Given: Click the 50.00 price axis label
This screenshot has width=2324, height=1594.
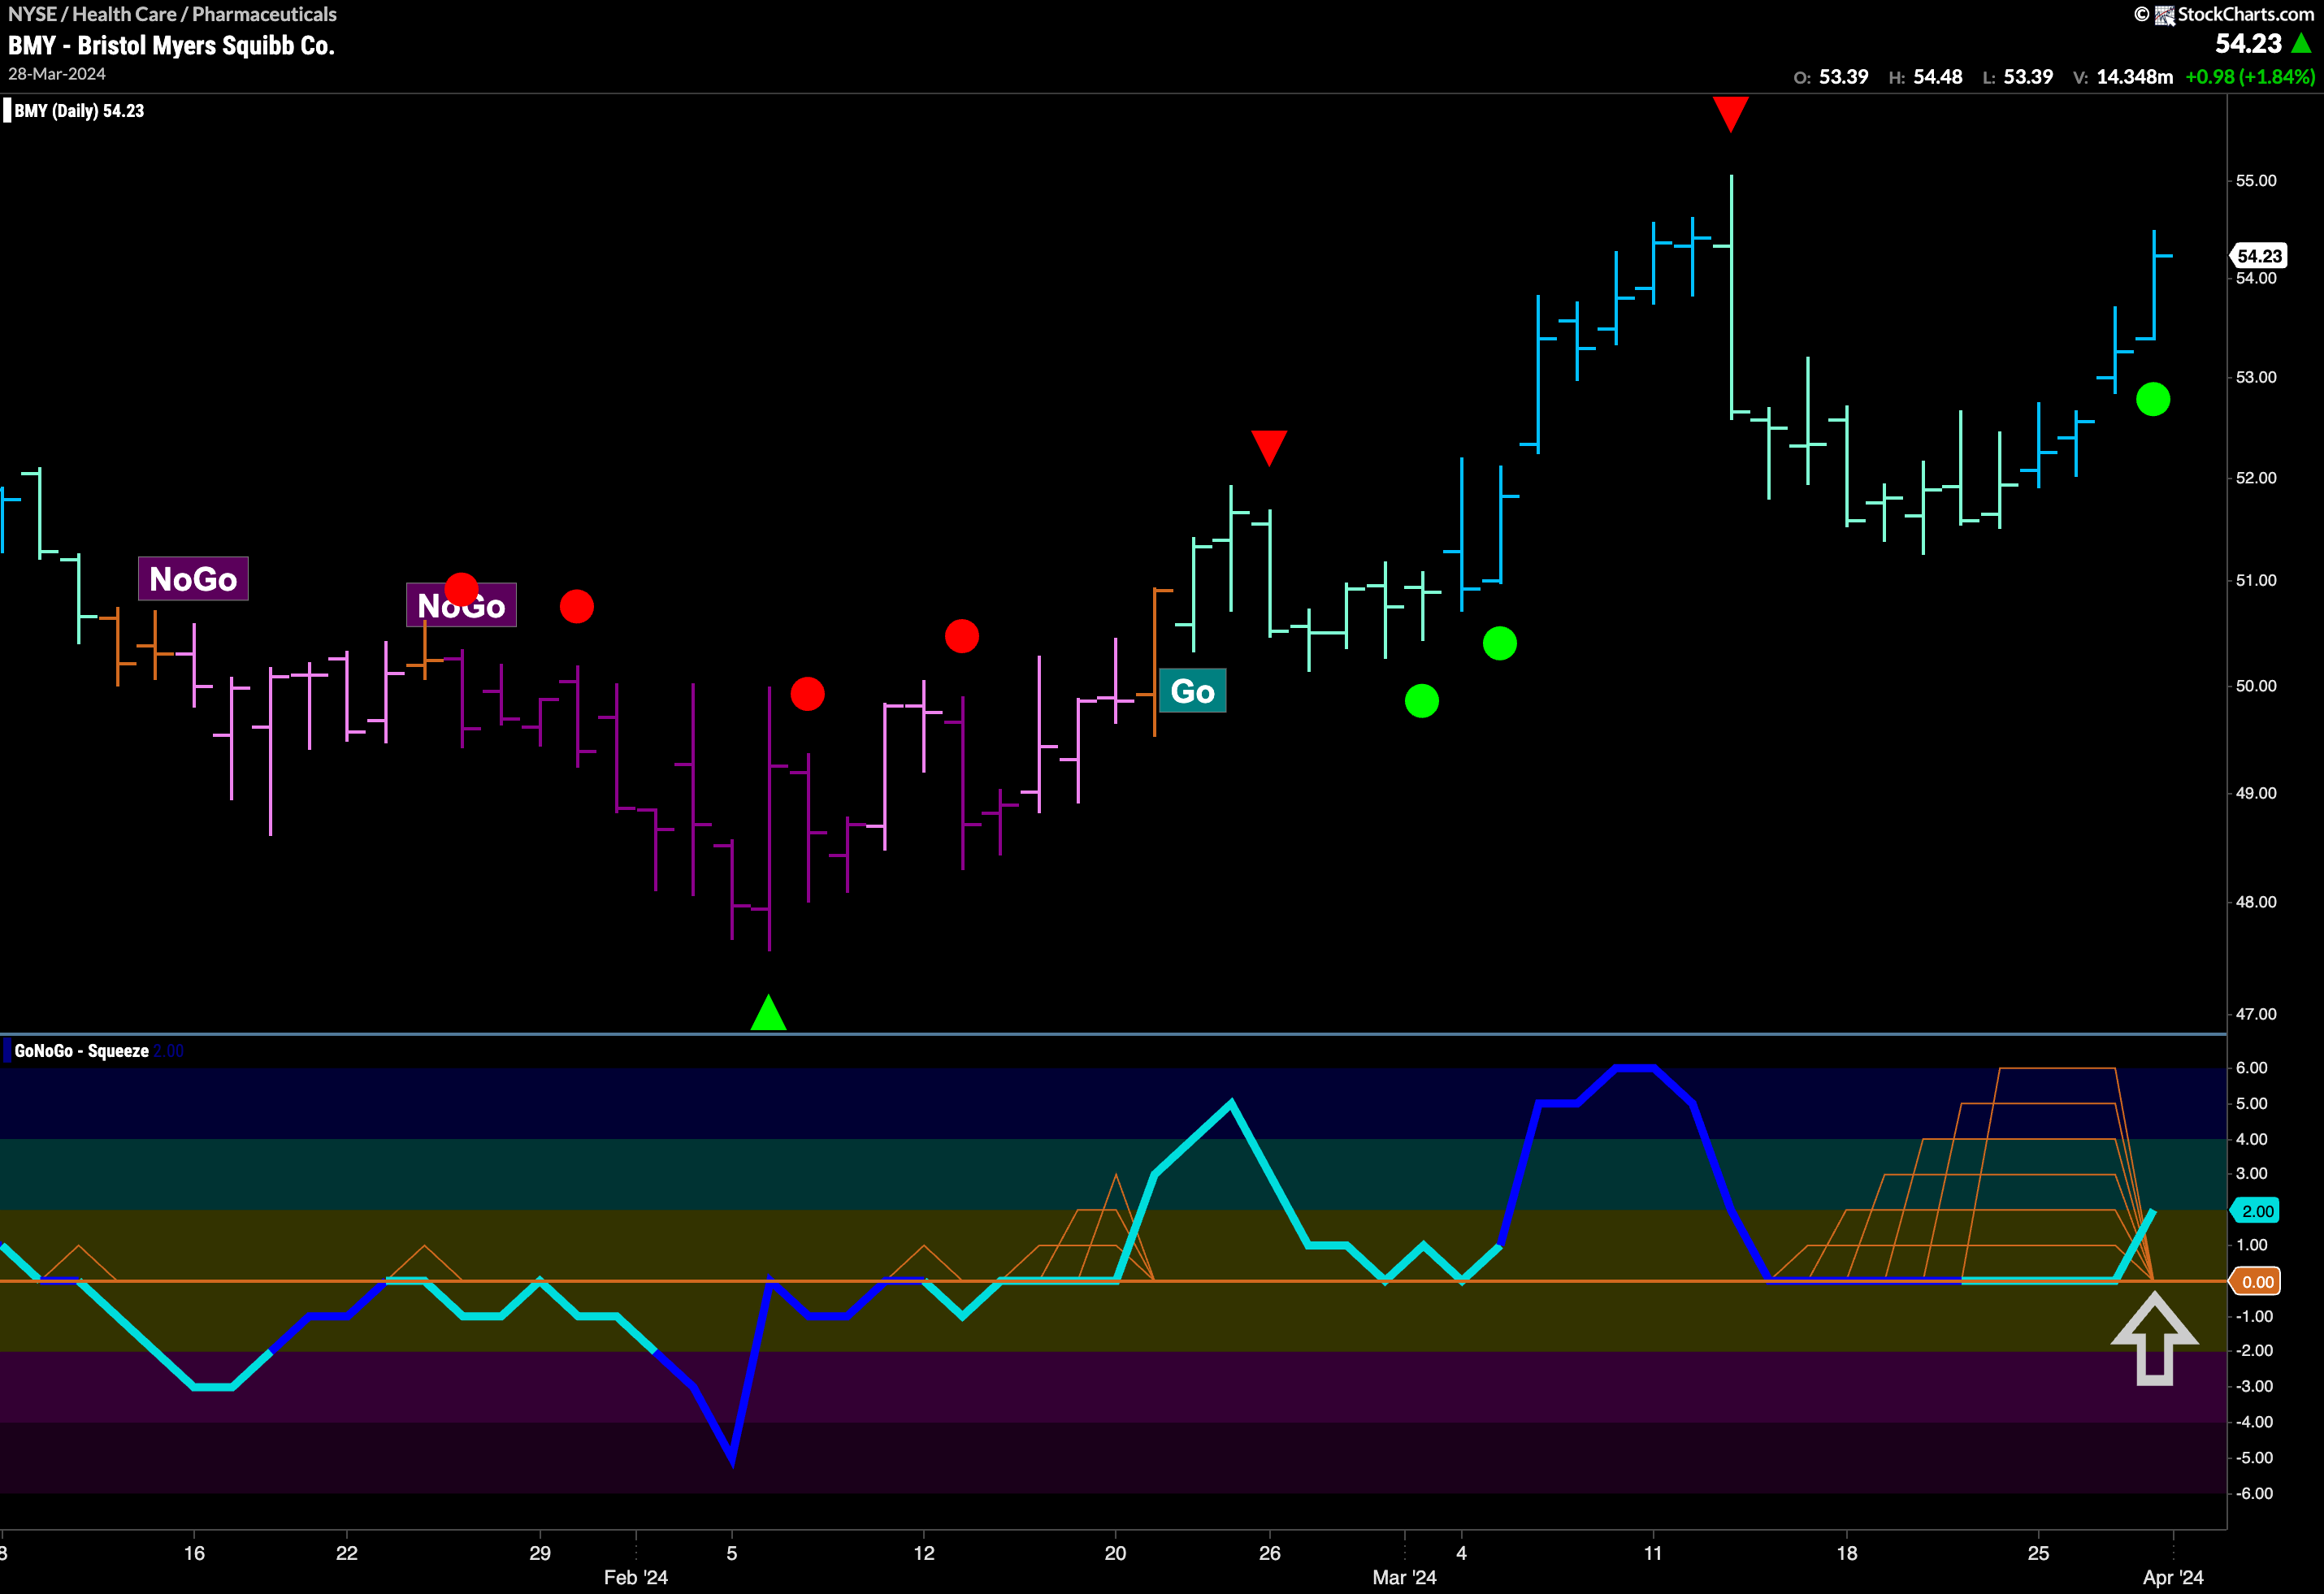Looking at the screenshot, I should (x=2256, y=686).
